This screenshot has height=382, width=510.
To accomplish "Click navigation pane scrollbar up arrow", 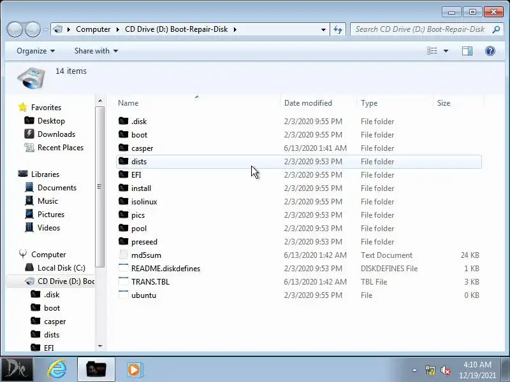I will tap(100, 101).
